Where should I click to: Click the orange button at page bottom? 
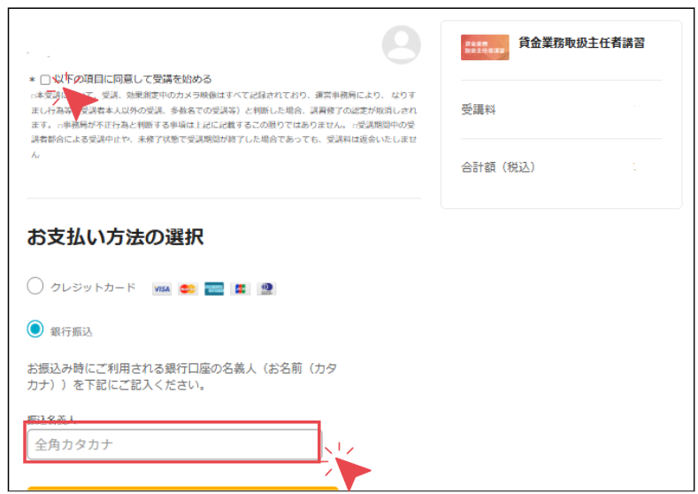183,489
